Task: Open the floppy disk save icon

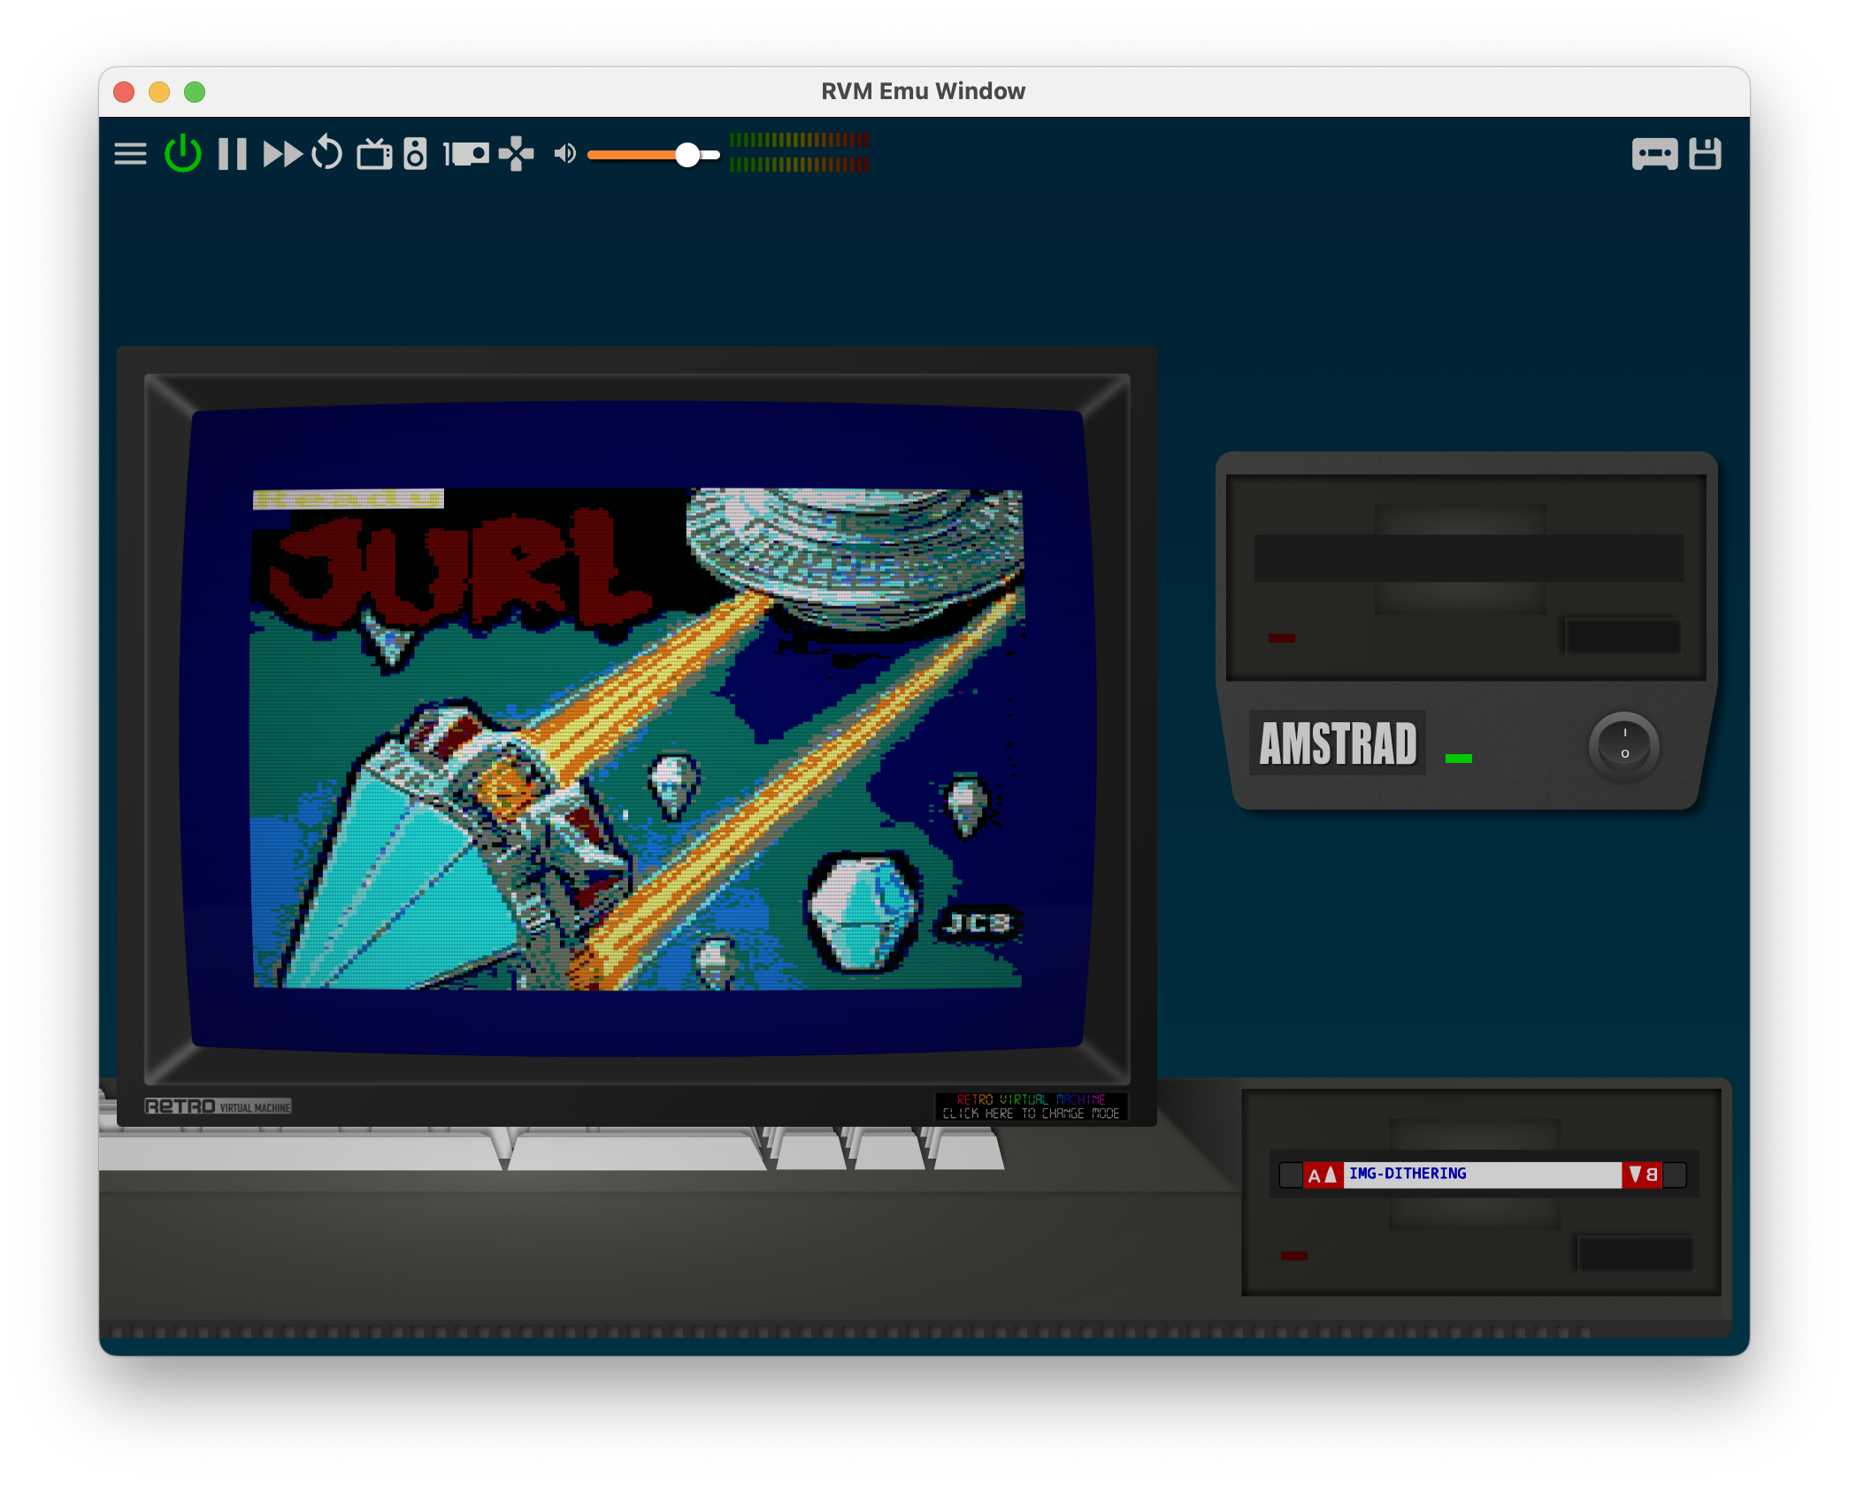Action: [1705, 153]
